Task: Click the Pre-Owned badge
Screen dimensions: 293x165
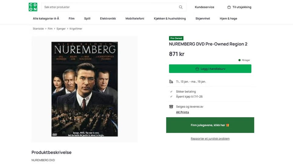Action: point(176,38)
